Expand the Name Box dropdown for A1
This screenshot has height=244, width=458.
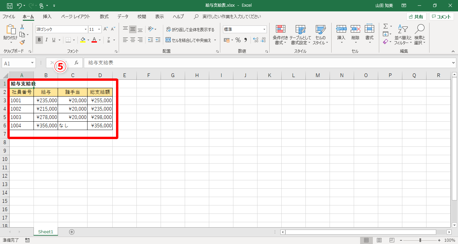33,63
